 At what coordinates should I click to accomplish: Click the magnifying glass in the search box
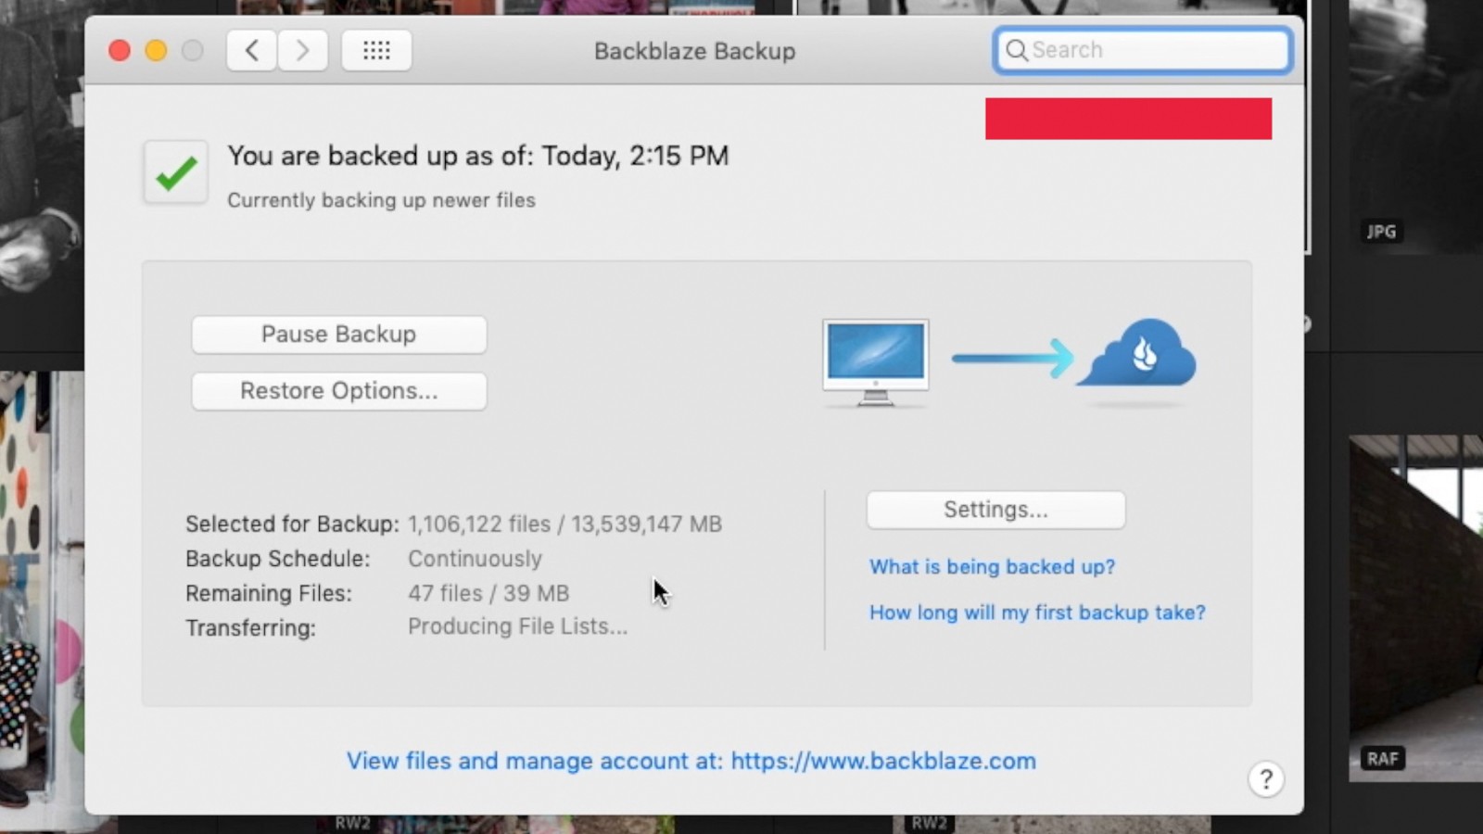coord(1017,50)
